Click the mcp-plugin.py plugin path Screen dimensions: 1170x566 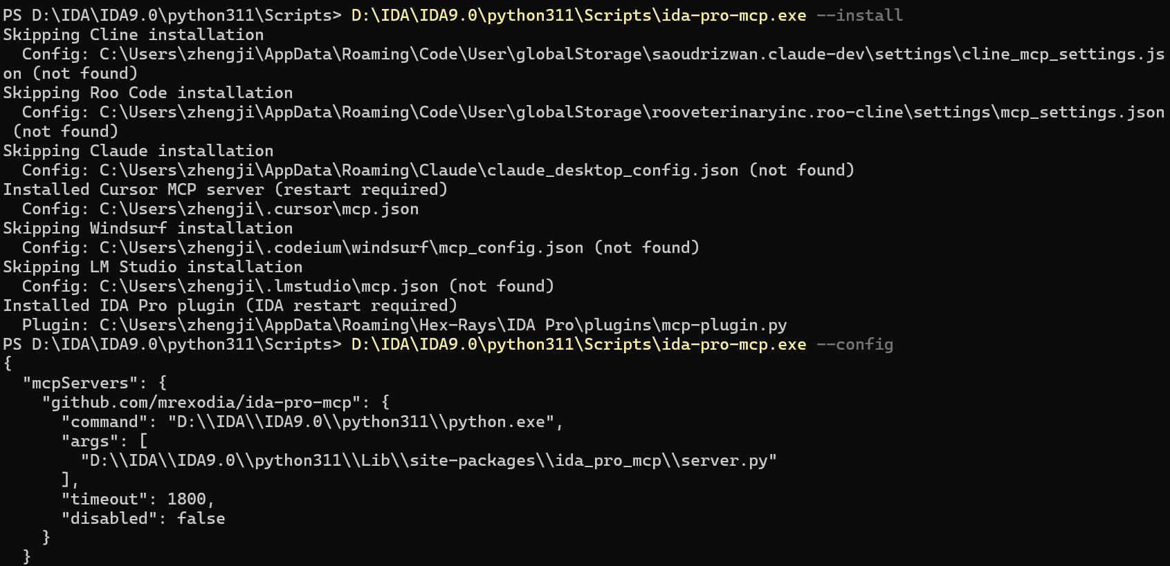click(x=443, y=325)
